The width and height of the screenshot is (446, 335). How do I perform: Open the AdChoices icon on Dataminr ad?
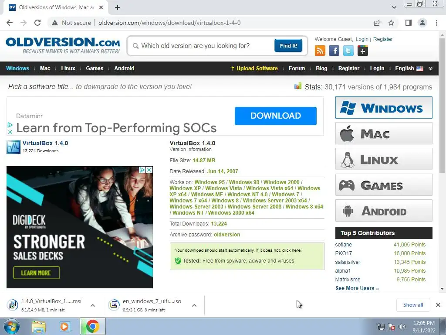[x=10, y=125]
